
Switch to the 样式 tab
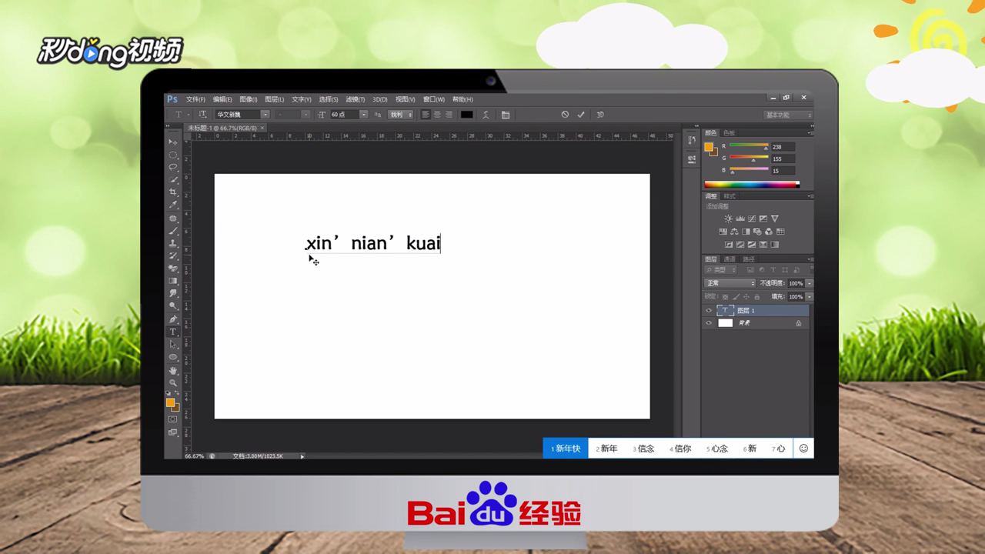[730, 196]
